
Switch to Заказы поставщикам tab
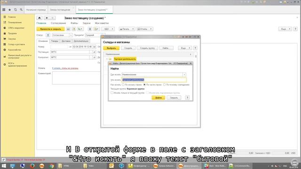pyautogui.click(x=60, y=9)
